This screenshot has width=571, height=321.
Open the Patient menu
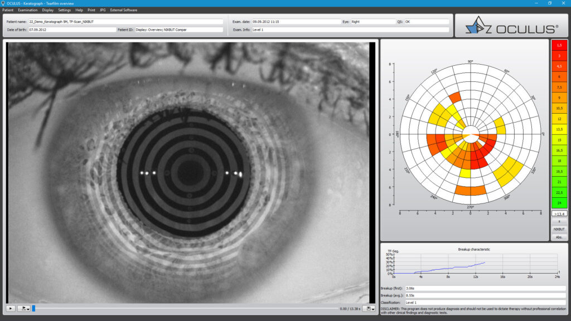coord(8,9)
